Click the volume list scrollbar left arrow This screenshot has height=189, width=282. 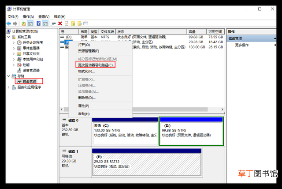[62, 110]
